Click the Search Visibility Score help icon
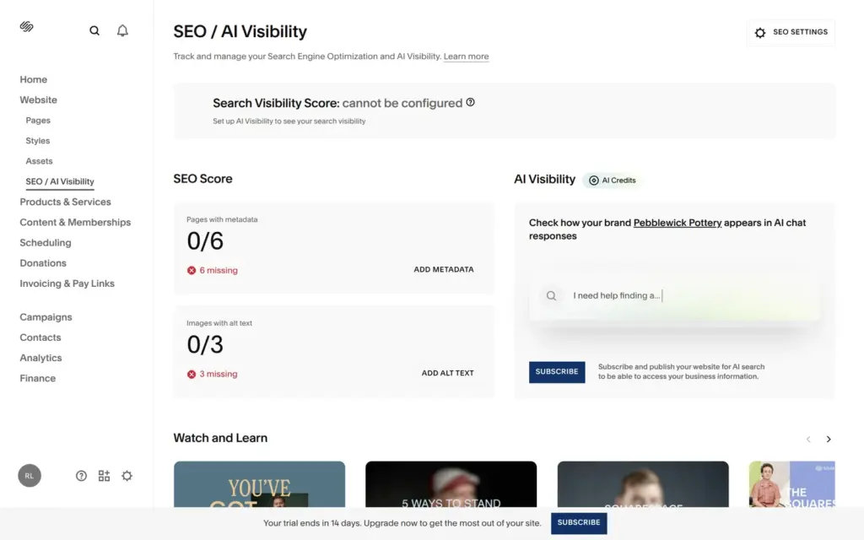Viewport: 864px width, 540px height. [x=470, y=102]
